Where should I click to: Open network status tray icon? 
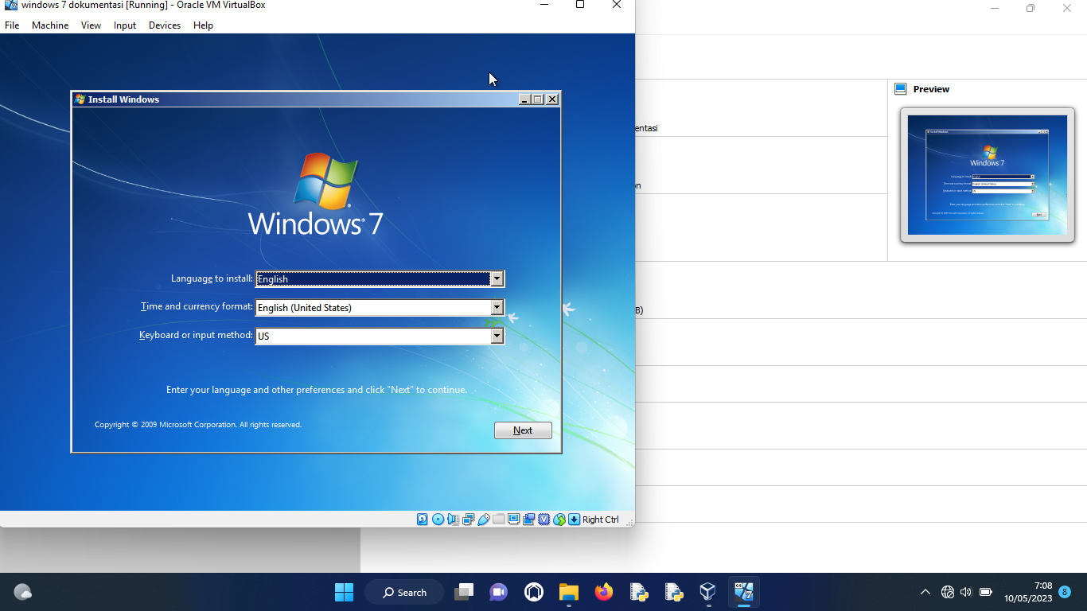coord(947,592)
